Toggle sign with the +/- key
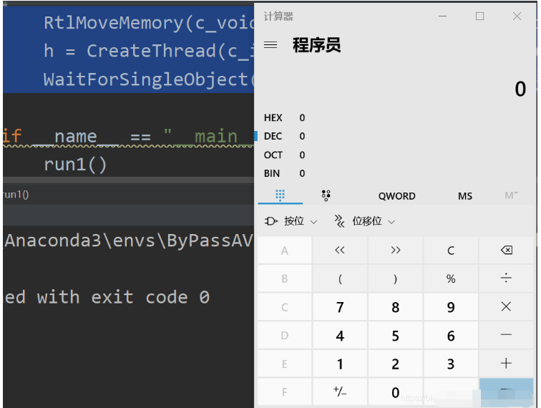This screenshot has height=408, width=541. click(x=340, y=392)
